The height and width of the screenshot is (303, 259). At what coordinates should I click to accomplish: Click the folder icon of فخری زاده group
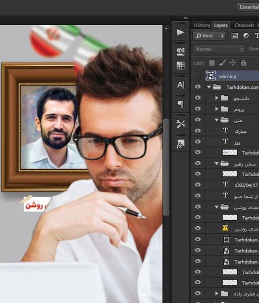coord(225,293)
